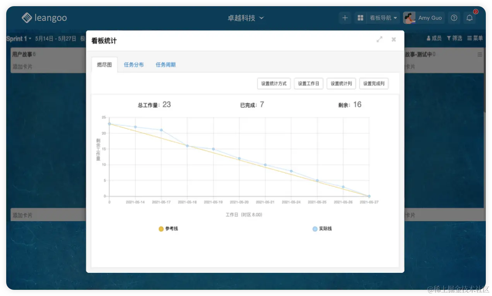Click the 用户故事 list title
This screenshot has height=296, width=492.
pos(22,55)
